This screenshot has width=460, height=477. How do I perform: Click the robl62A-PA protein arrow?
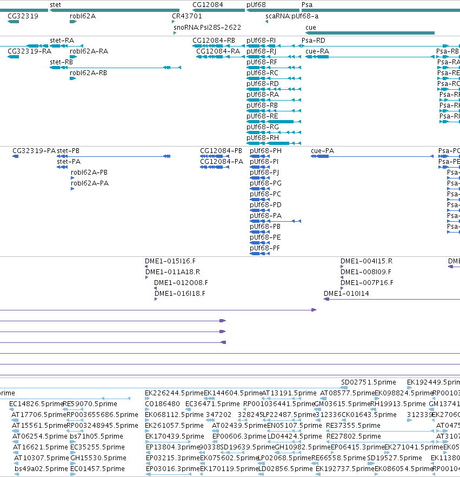coord(72,189)
